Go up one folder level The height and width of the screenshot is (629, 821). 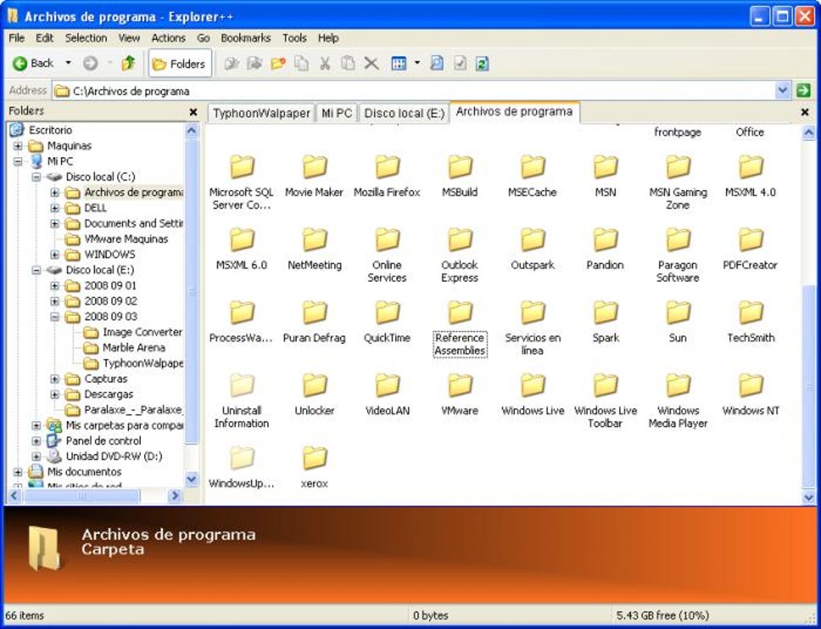tap(128, 64)
